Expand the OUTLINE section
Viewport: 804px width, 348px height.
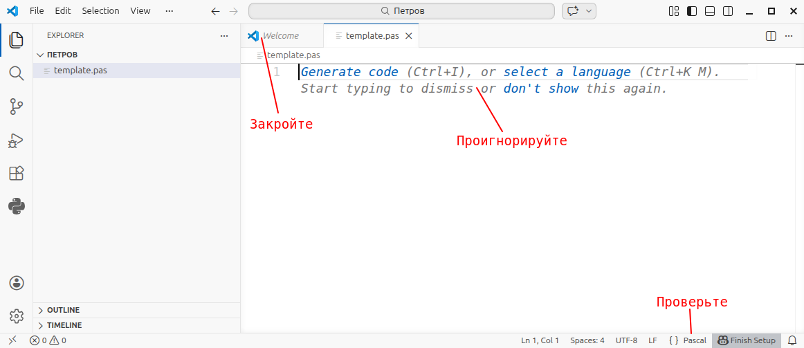coord(63,310)
